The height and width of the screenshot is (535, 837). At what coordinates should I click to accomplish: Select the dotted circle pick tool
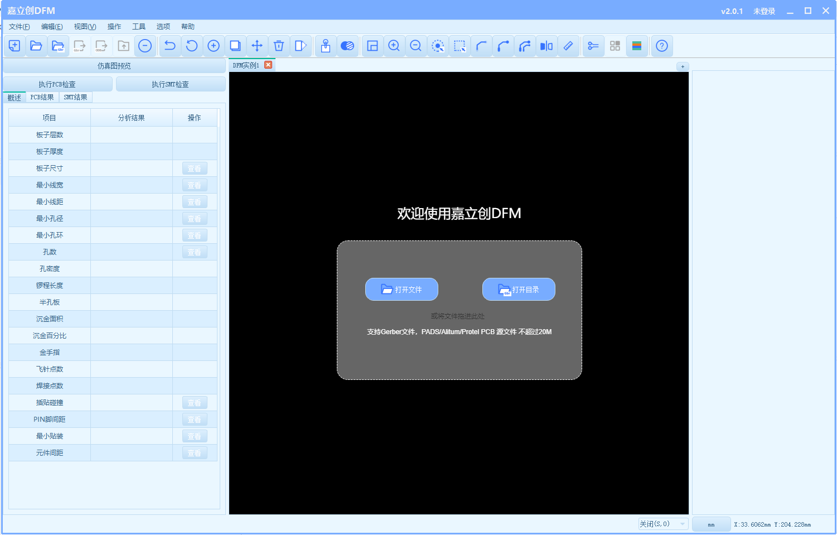[438, 46]
